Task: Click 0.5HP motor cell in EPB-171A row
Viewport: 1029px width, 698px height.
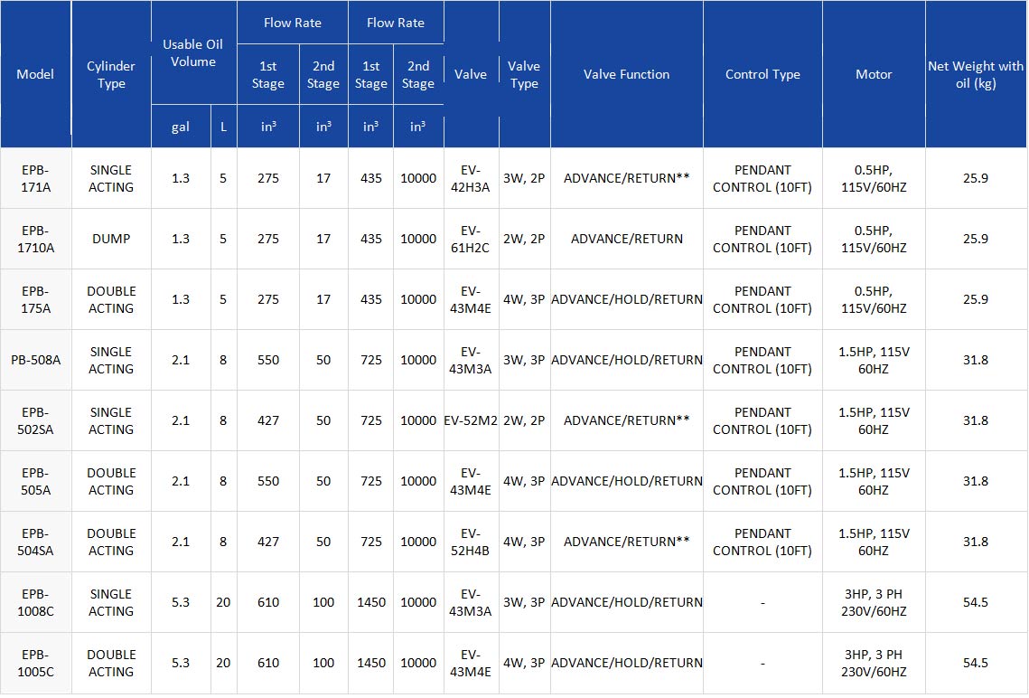Action: pos(874,178)
